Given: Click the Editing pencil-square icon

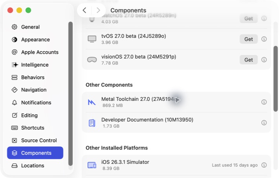Looking at the screenshot, I should point(15,115).
